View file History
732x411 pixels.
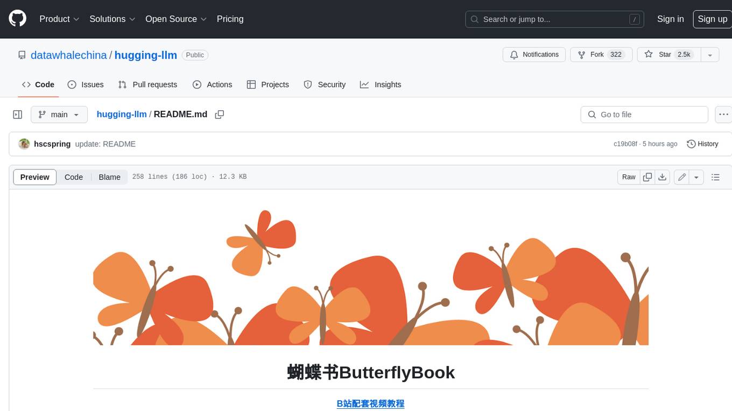(702, 144)
